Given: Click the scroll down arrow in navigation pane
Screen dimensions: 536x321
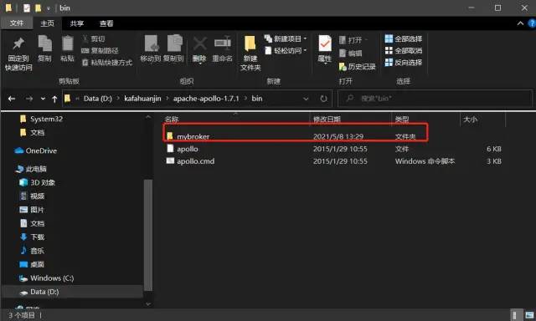Looking at the screenshot, I should tap(148, 303).
